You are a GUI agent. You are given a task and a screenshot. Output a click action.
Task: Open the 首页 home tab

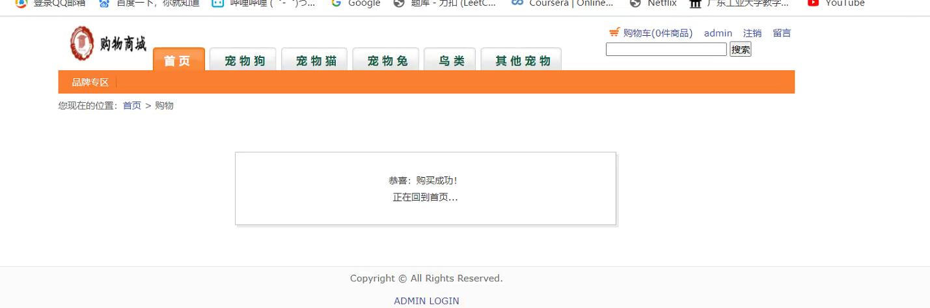178,60
